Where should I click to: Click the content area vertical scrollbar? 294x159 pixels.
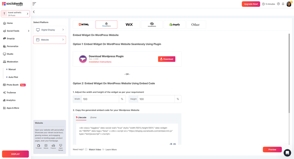(289, 73)
